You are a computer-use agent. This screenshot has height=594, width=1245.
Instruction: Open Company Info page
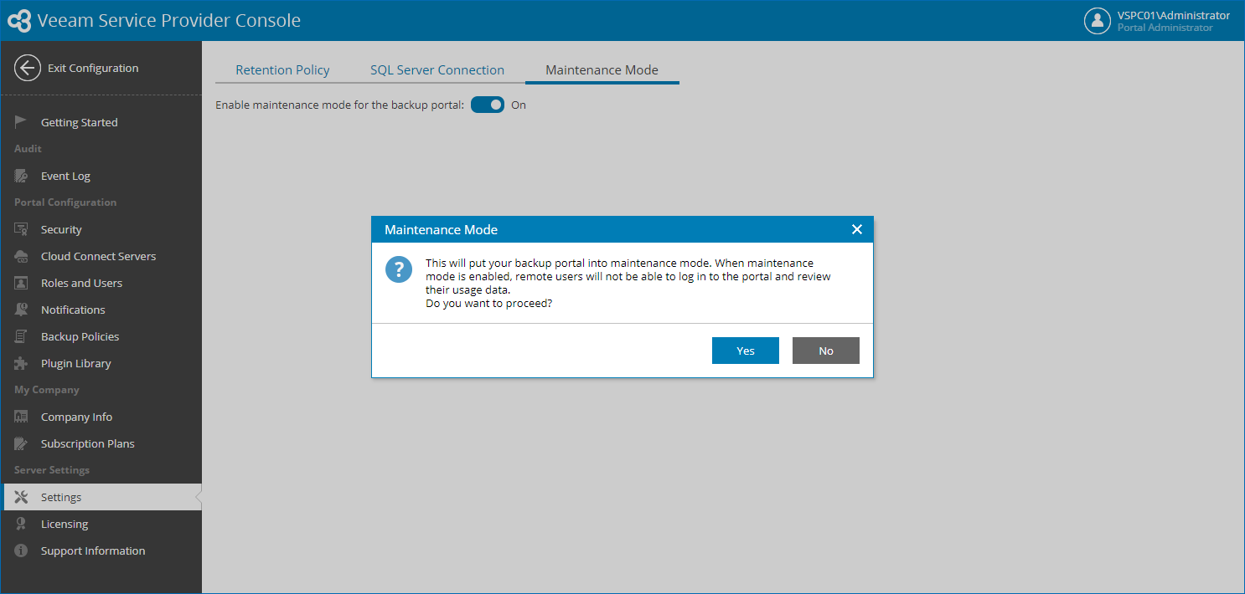click(x=101, y=417)
